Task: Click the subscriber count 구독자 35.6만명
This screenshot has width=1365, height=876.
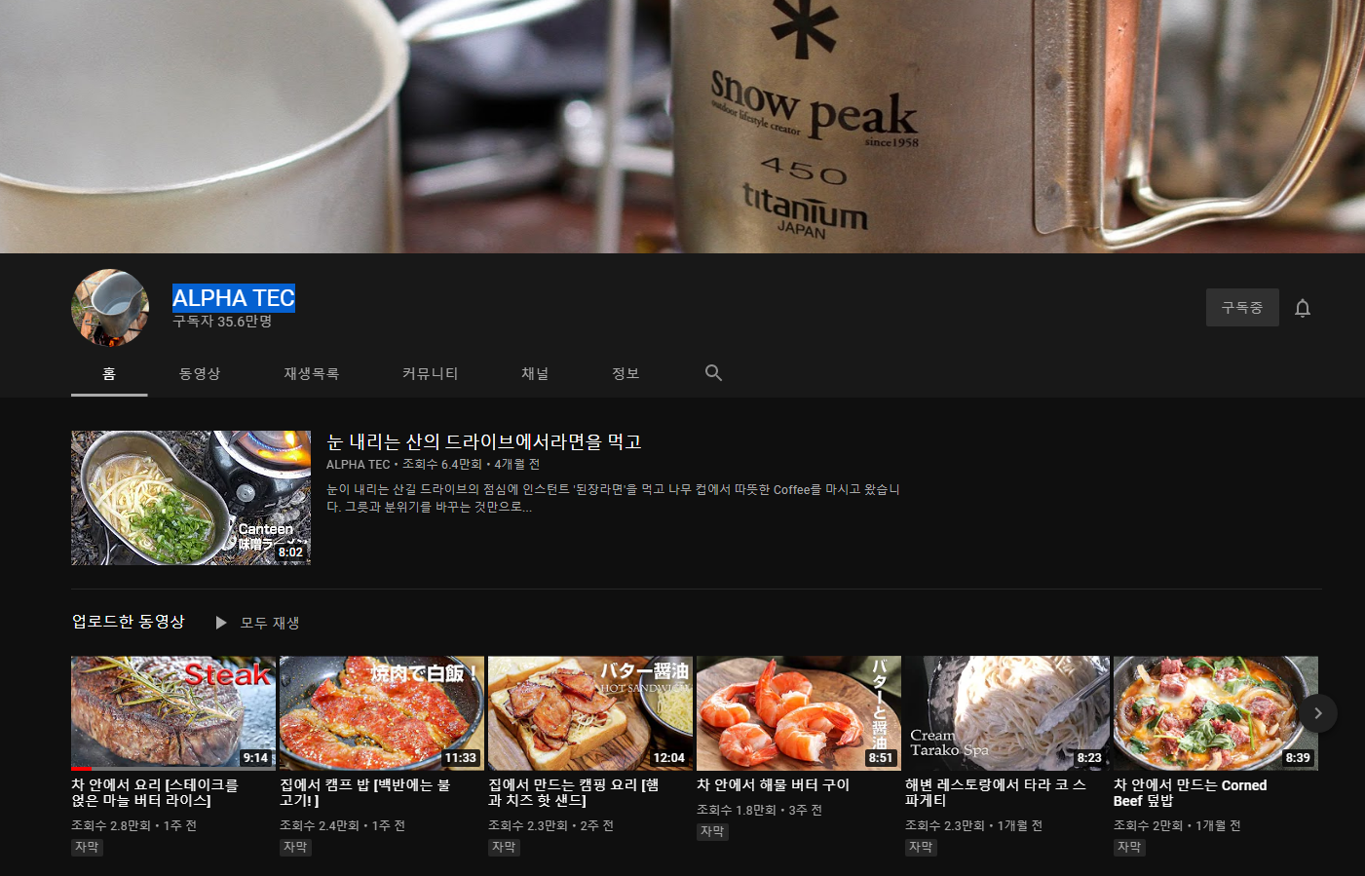Action: [222, 322]
